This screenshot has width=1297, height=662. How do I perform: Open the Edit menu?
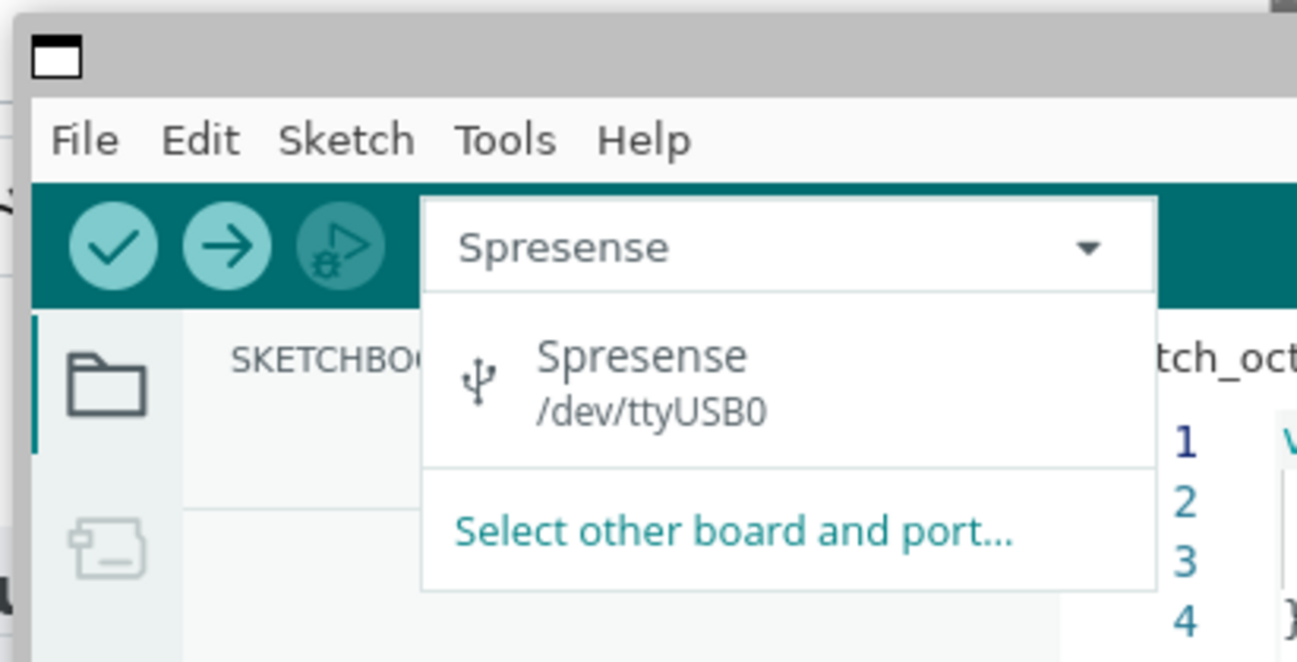[200, 141]
